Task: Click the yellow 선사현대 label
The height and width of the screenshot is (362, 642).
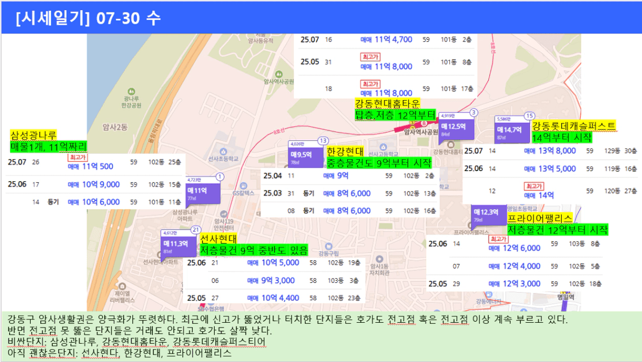Action: (x=218, y=239)
